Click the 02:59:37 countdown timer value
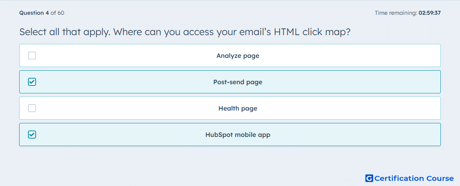The image size is (460, 186). click(430, 13)
